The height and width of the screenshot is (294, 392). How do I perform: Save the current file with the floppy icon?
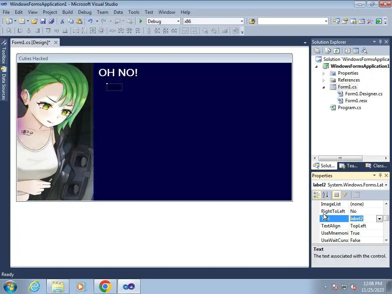click(43, 21)
